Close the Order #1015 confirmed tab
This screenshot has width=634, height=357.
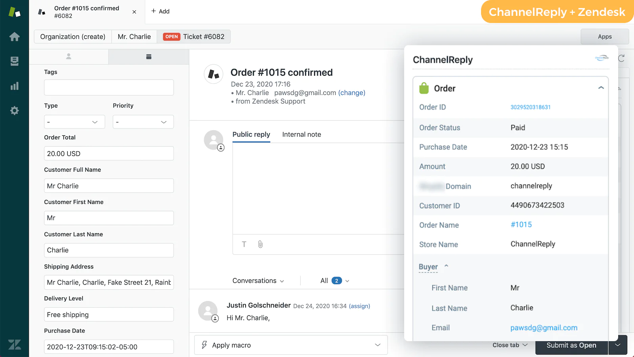point(134,12)
